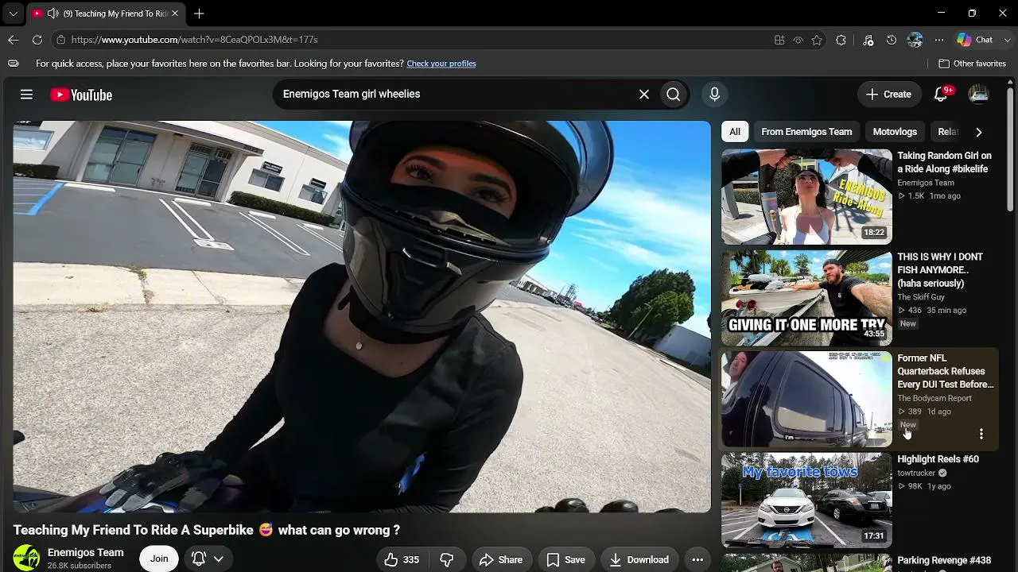Click the magnifier search button
1018x572 pixels.
674,95
